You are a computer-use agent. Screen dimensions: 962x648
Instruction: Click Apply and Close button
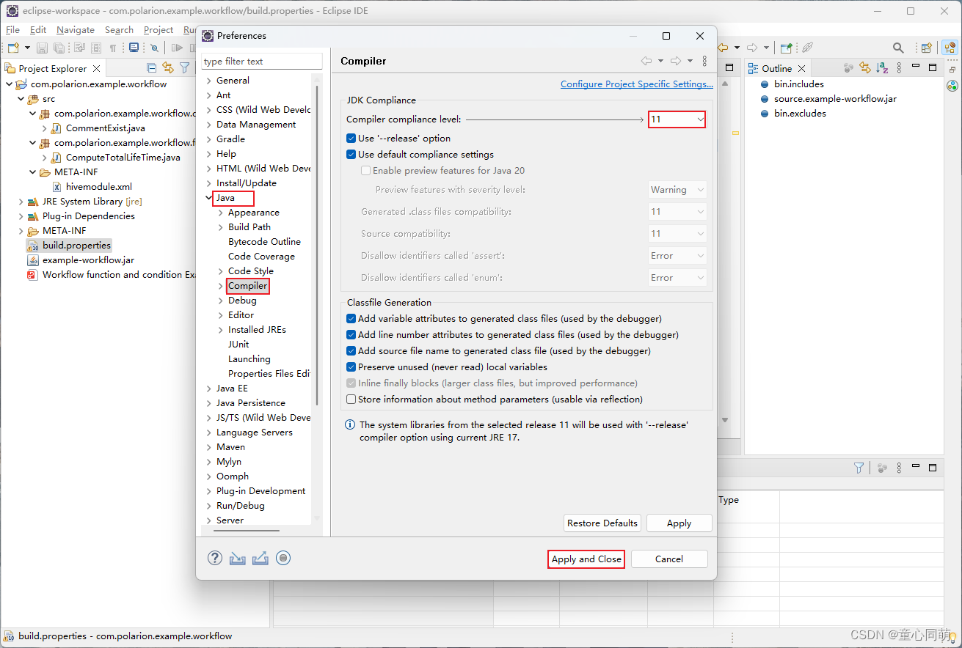click(x=586, y=559)
